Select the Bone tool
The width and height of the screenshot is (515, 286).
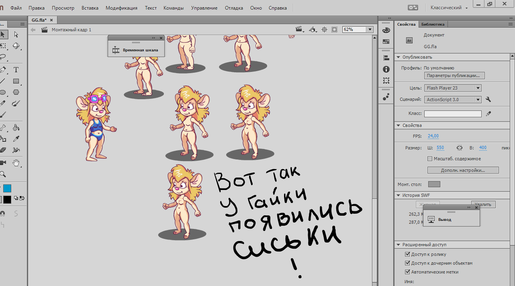(2, 128)
